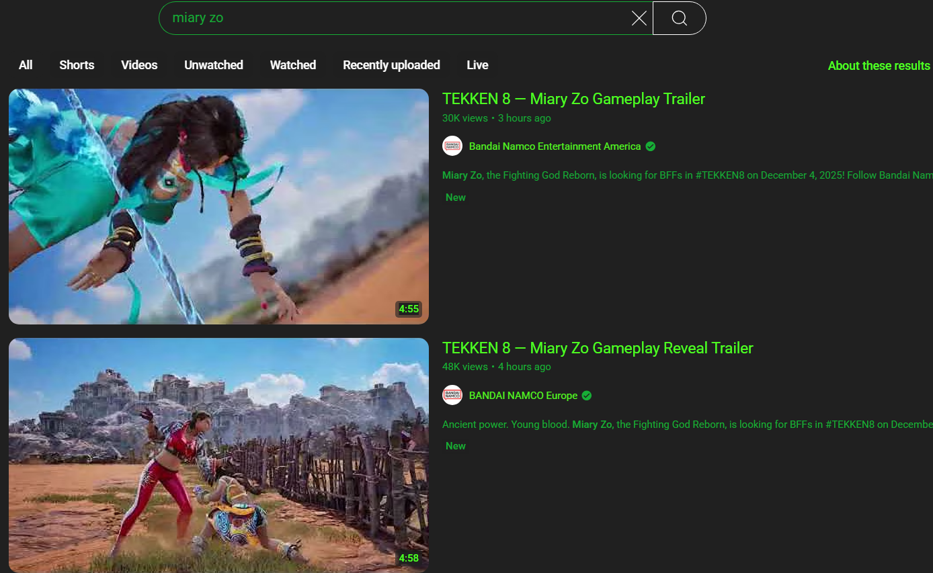Screen dimensions: 933x573
Task: Visit BANDAI NAMCO Europe channel name
Action: point(523,396)
